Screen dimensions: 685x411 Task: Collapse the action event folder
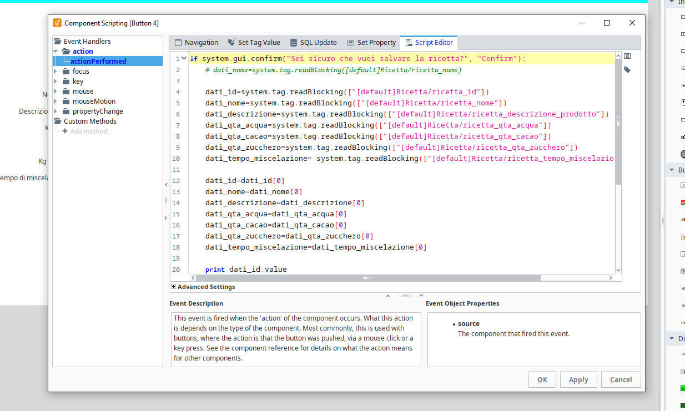point(56,52)
